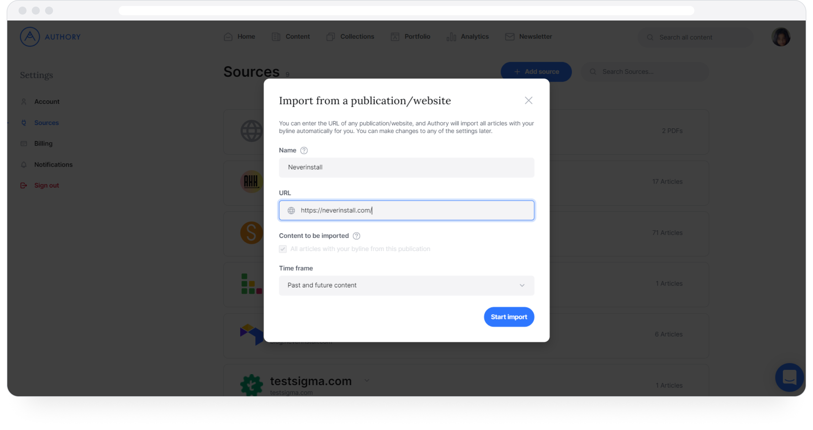Click the Name help question mark icon
813x430 pixels.
click(304, 150)
